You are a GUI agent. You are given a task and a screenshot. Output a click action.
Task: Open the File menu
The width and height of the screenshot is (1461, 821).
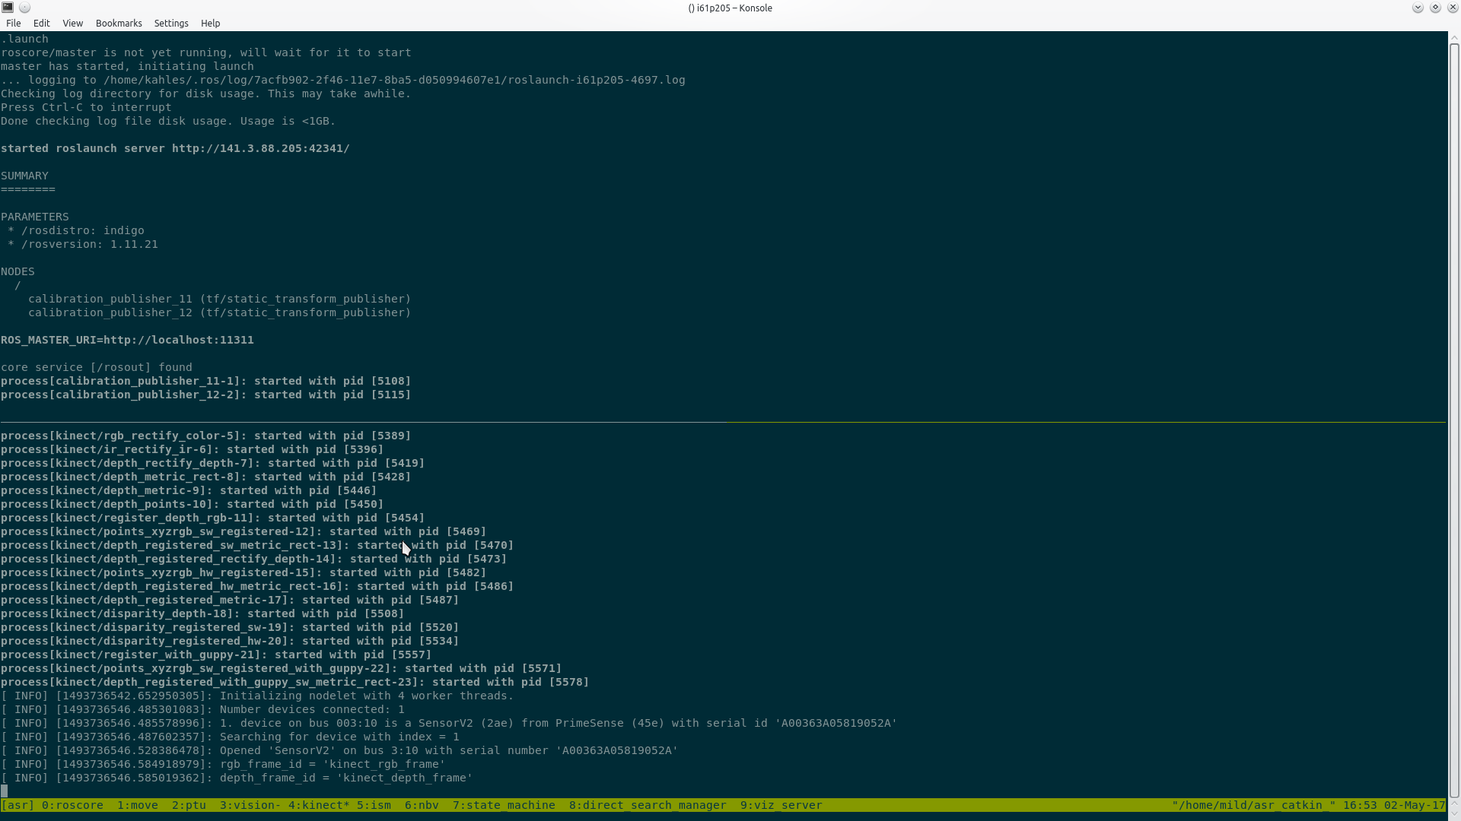[x=14, y=24]
